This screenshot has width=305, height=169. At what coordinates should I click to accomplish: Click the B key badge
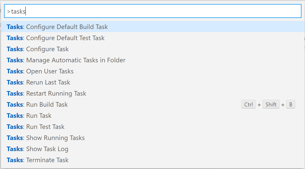291,104
